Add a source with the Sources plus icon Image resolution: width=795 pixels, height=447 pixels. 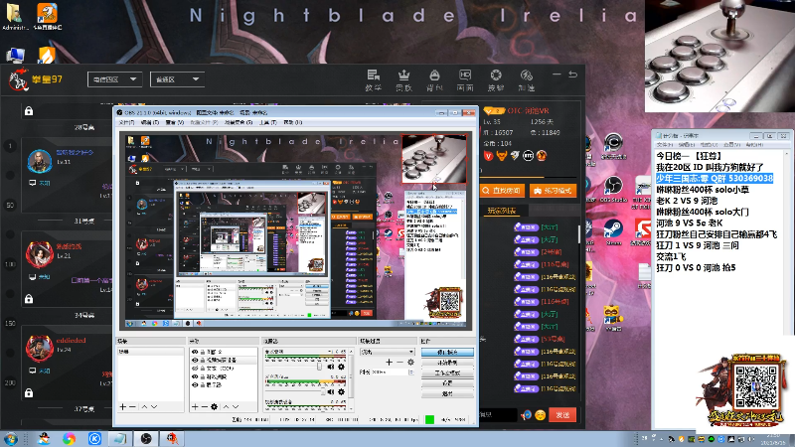coord(195,406)
